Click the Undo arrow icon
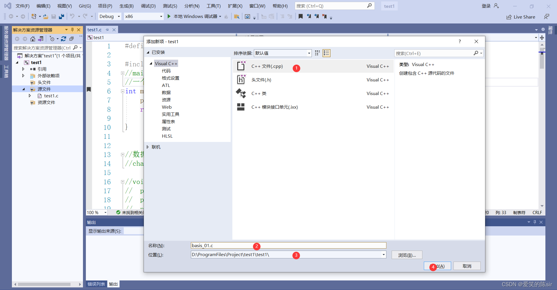557x290 pixels. pos(72,17)
